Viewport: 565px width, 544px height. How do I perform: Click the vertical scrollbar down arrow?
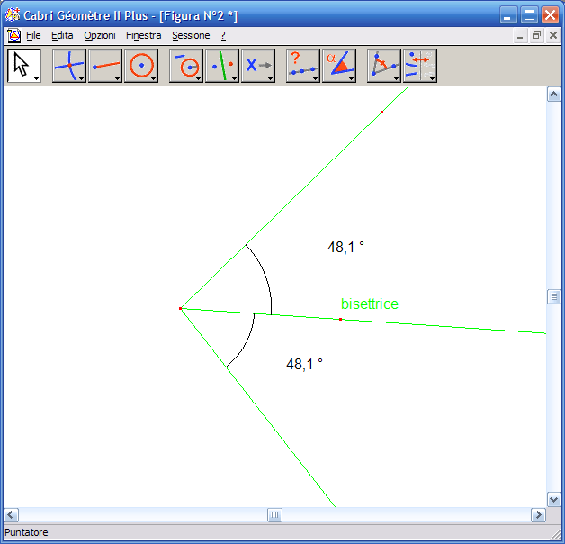click(x=554, y=500)
